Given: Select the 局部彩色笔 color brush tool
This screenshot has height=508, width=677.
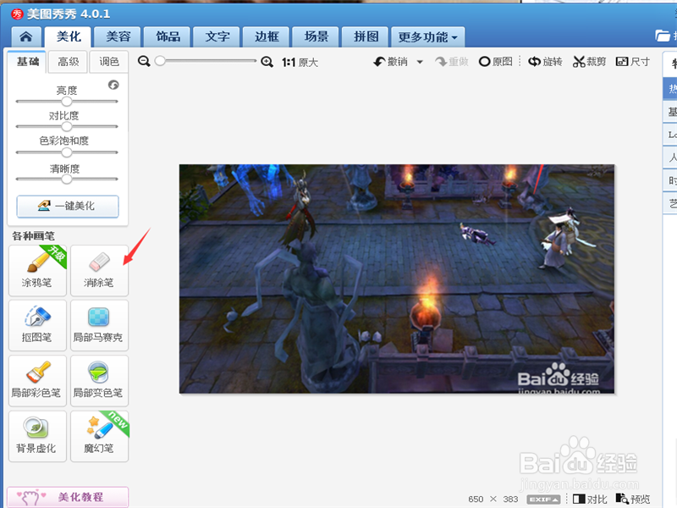Looking at the screenshot, I should (x=37, y=380).
